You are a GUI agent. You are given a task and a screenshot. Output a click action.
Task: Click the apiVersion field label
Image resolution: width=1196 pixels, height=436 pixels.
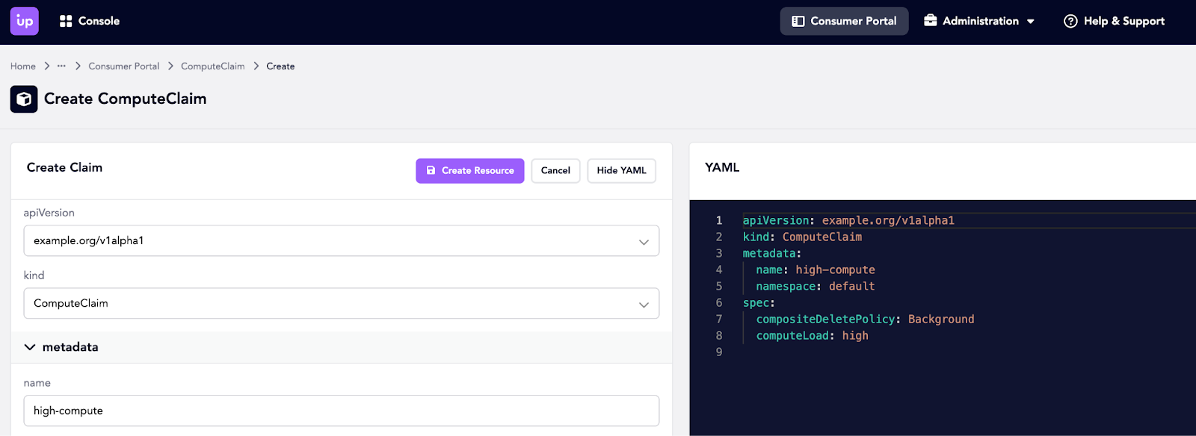point(49,213)
